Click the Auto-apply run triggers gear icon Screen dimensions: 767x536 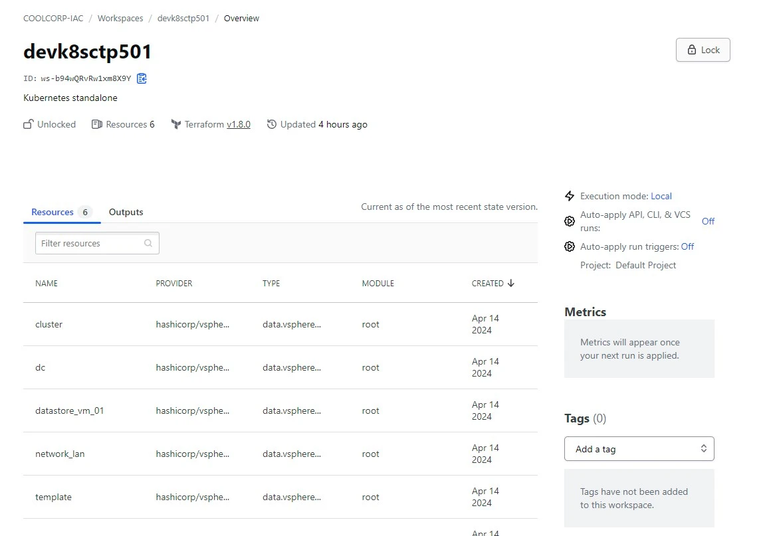point(570,246)
